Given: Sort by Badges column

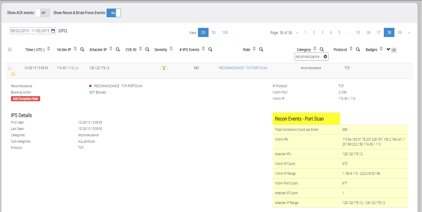Looking at the screenshot, I should (381, 49).
